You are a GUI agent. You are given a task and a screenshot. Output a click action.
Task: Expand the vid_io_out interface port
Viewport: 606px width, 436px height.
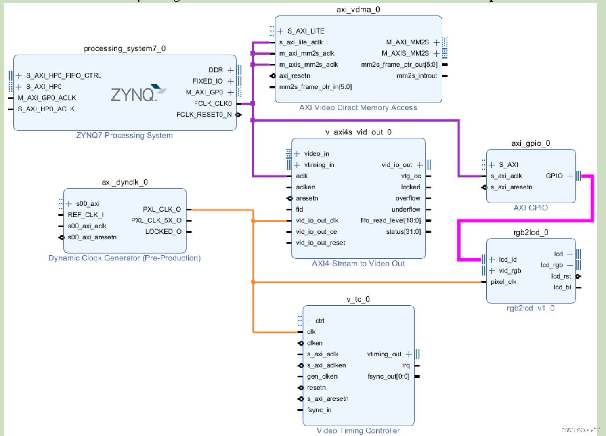coord(420,165)
